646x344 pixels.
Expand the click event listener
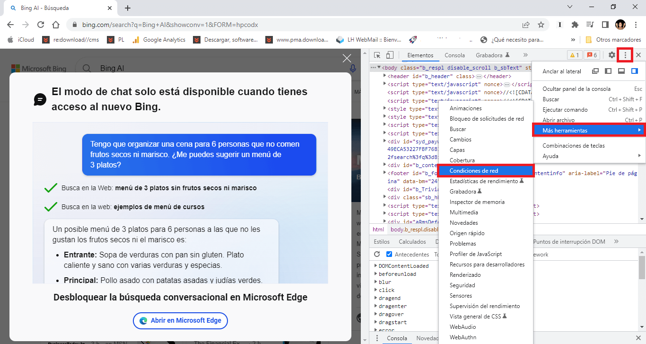(376, 290)
